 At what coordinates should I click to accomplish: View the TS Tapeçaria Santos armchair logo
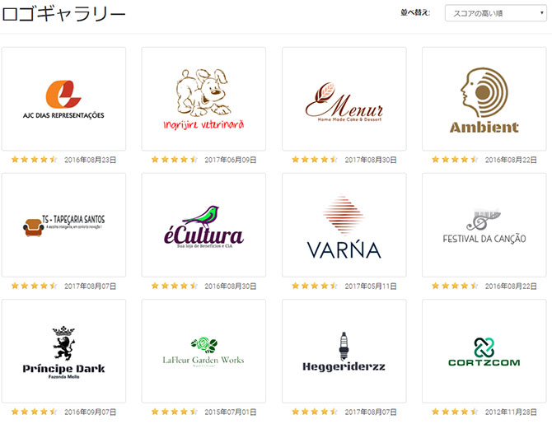point(63,225)
